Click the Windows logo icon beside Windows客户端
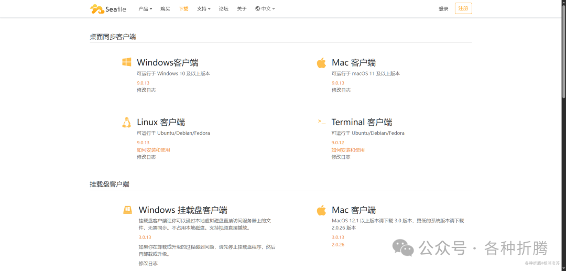Screen dimensions: 566x271 (127, 62)
